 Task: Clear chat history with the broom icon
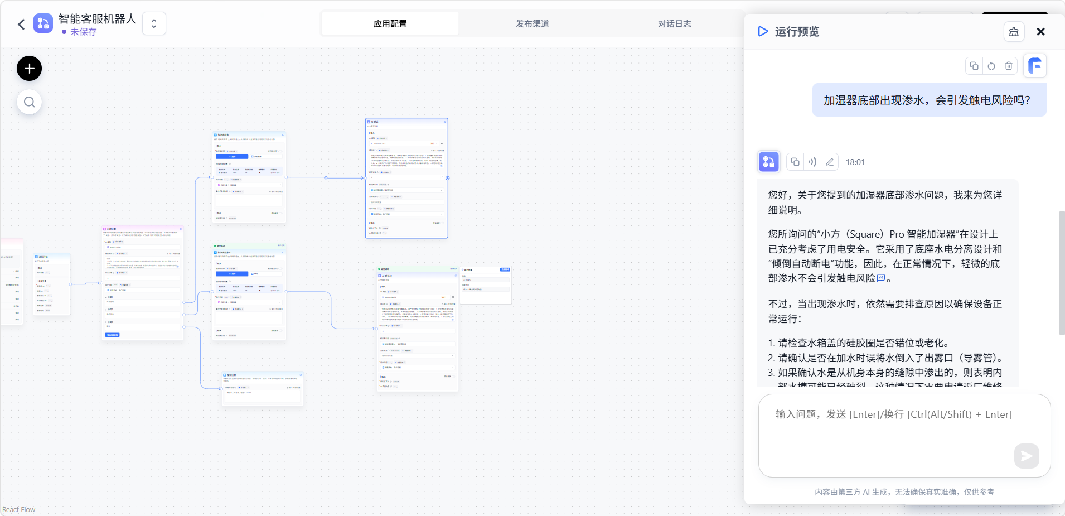(1014, 32)
